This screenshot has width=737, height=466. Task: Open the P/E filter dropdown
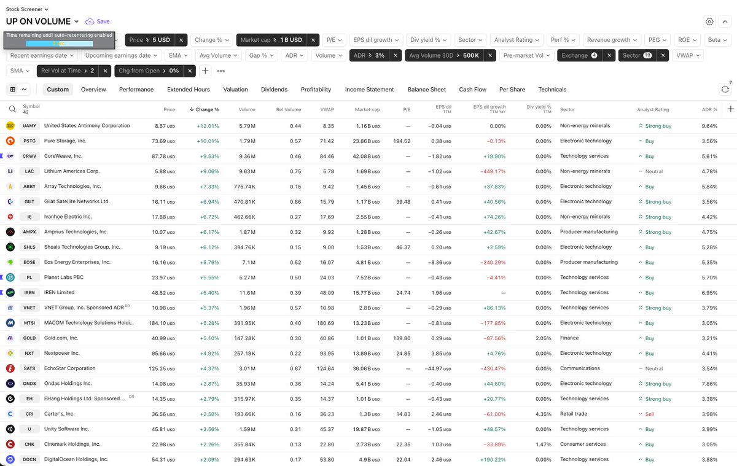tap(334, 40)
